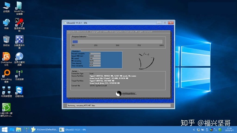237x133 pixels.
Task: Click the green tray icon
Action: (x=220, y=130)
